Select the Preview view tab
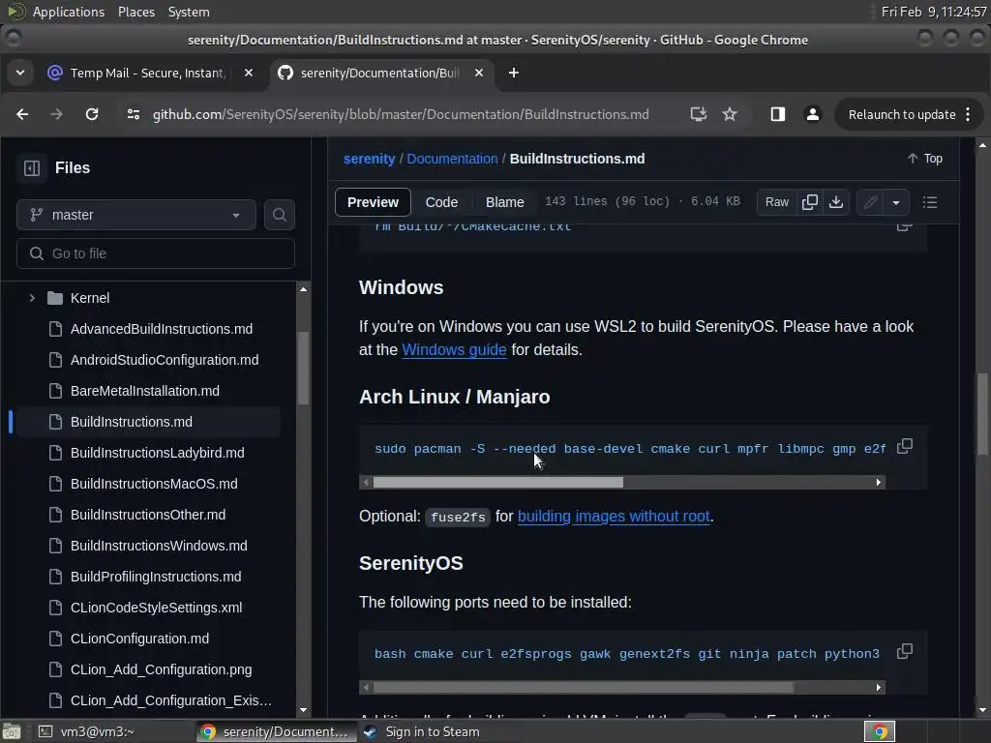 click(x=373, y=202)
